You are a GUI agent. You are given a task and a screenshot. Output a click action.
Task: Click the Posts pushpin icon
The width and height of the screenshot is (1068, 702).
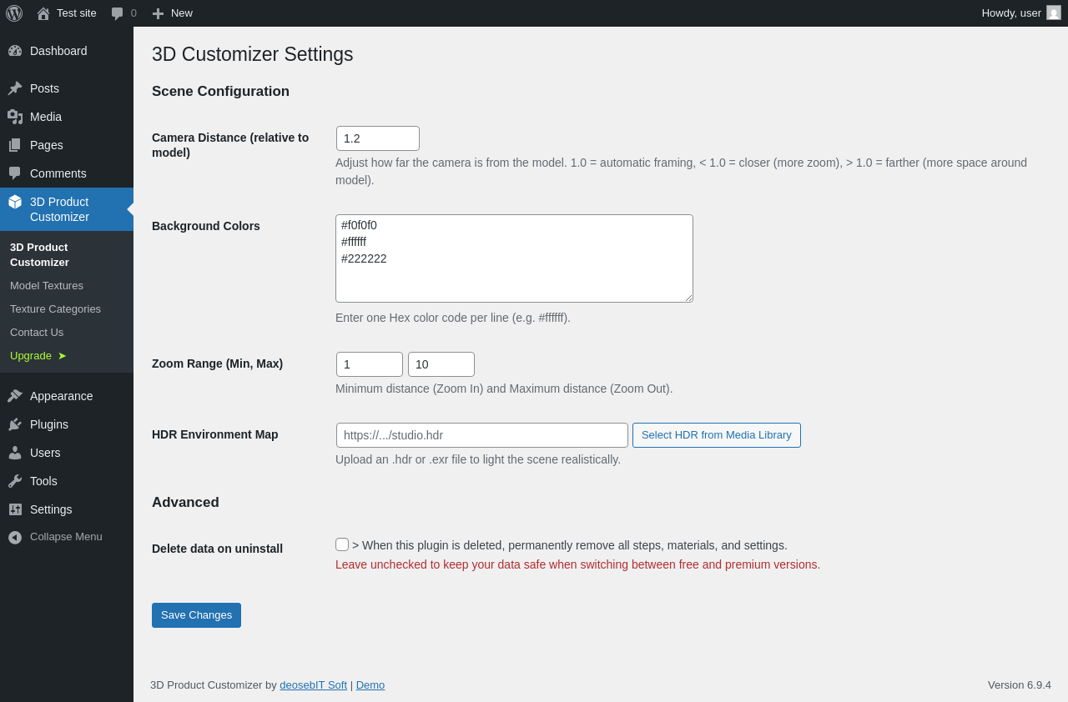coord(15,88)
